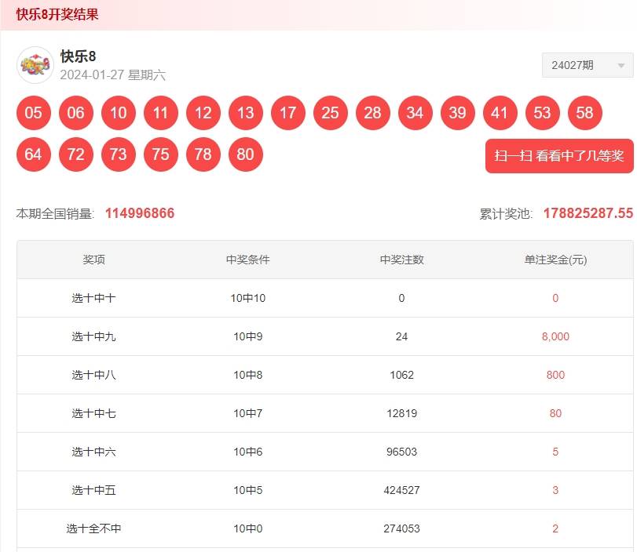Image resolution: width=637 pixels, height=552 pixels.
Task: Click the 选十中六 prize row label
Action: (93, 452)
